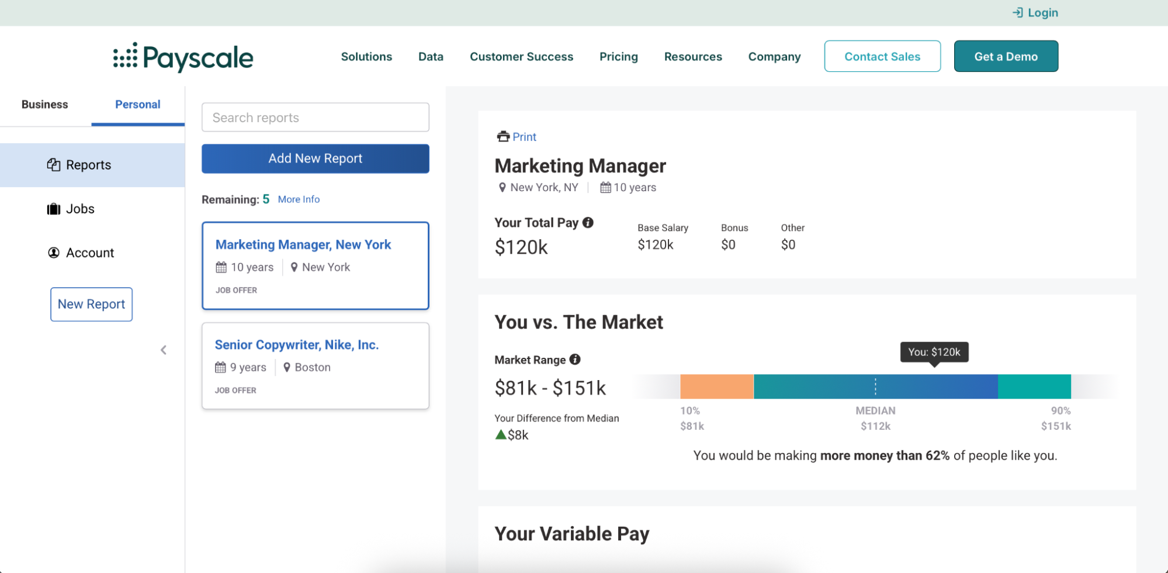Open the Solutions menu

[366, 57]
